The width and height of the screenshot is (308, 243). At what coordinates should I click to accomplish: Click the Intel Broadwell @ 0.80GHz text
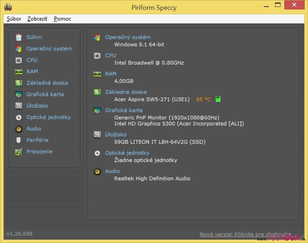tap(149, 63)
